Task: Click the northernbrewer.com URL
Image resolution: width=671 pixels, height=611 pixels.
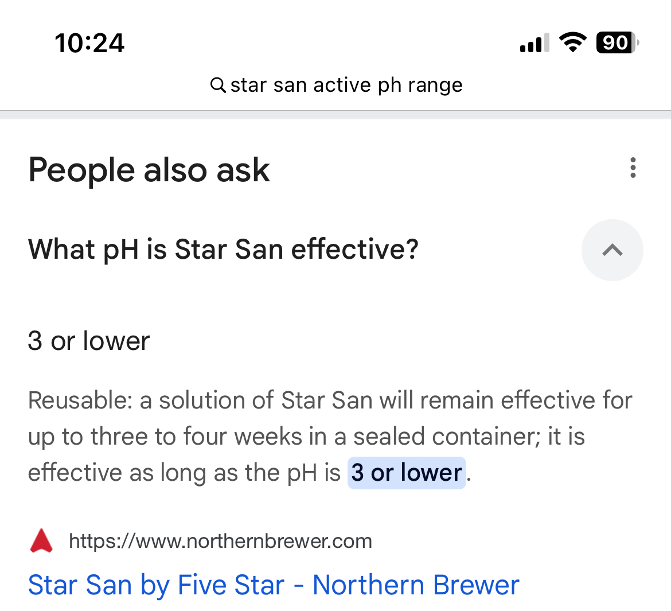Action: pos(220,541)
